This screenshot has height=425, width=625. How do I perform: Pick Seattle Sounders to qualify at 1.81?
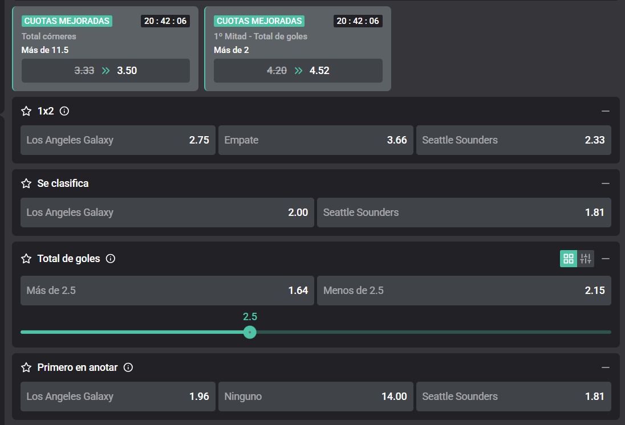(x=464, y=213)
